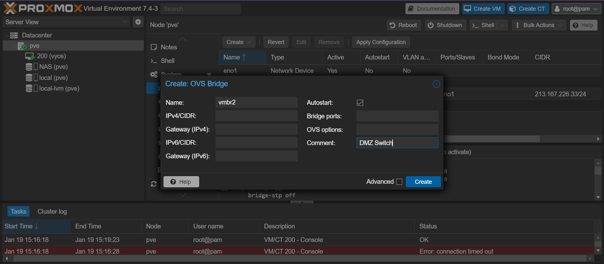Click the Documentation book icon

(x=411, y=9)
